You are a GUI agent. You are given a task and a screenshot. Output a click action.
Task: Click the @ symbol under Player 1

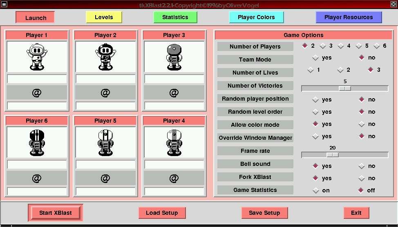pyautogui.click(x=37, y=93)
